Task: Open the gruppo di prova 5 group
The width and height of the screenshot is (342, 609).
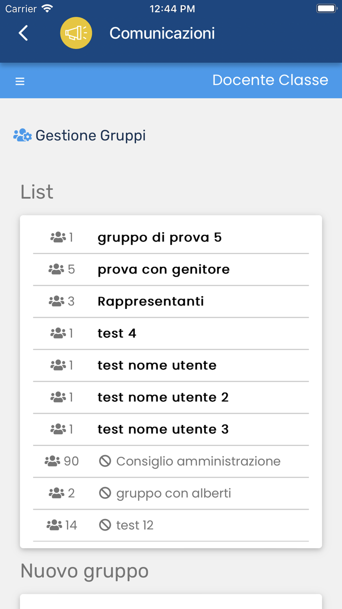Action: 159,237
